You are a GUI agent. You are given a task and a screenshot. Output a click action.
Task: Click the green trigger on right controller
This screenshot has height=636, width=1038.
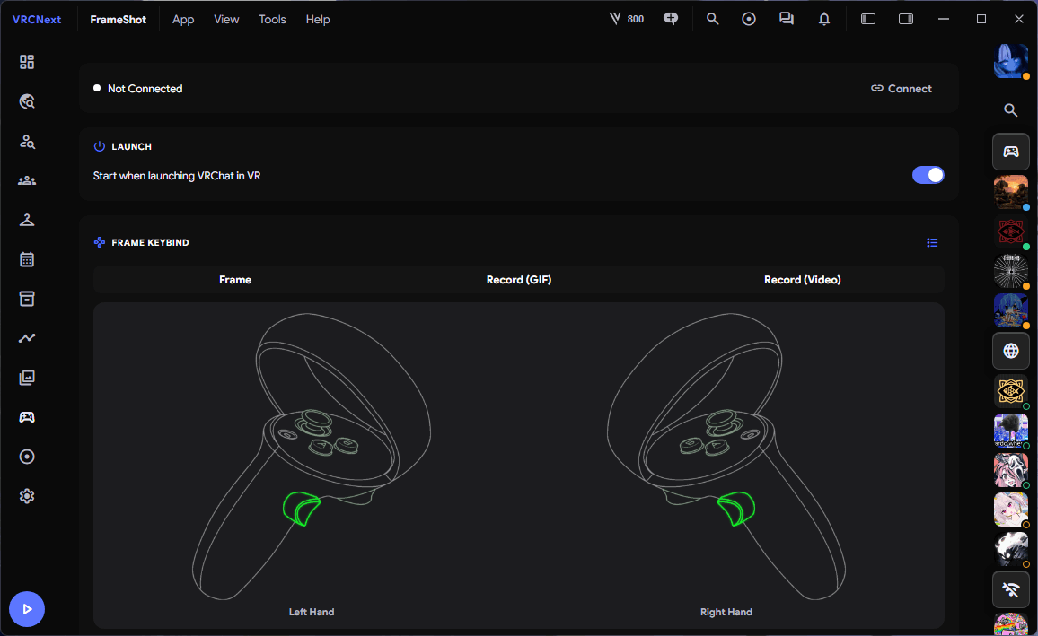point(736,509)
